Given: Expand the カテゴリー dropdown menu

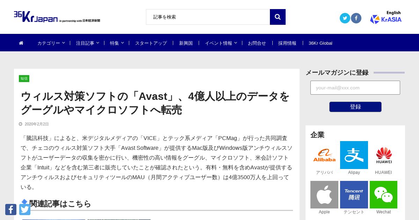Looking at the screenshot, I should pos(51,43).
